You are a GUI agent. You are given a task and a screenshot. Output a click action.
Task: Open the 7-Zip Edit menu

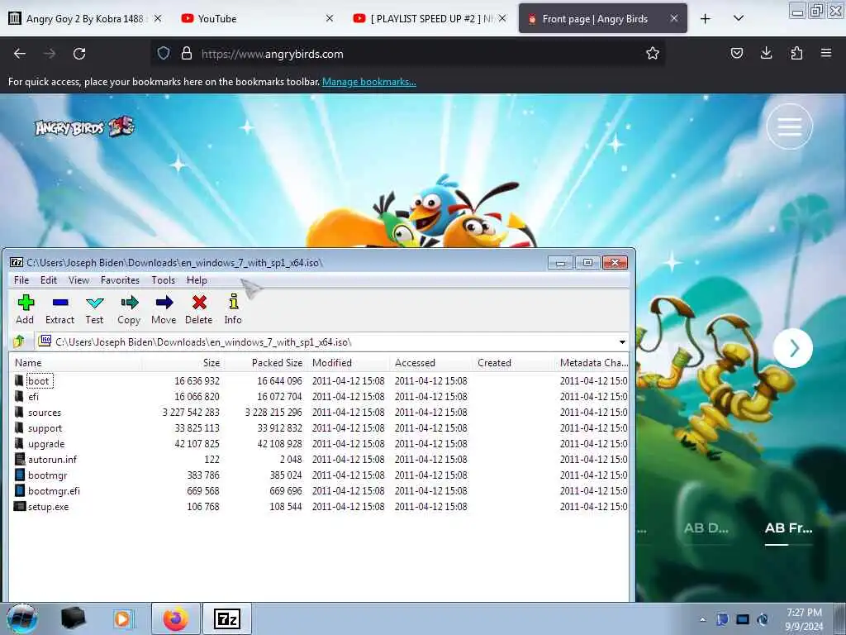pyautogui.click(x=49, y=280)
